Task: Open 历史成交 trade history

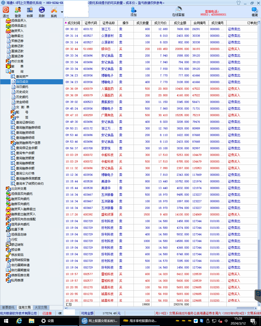Action: pos(22,92)
